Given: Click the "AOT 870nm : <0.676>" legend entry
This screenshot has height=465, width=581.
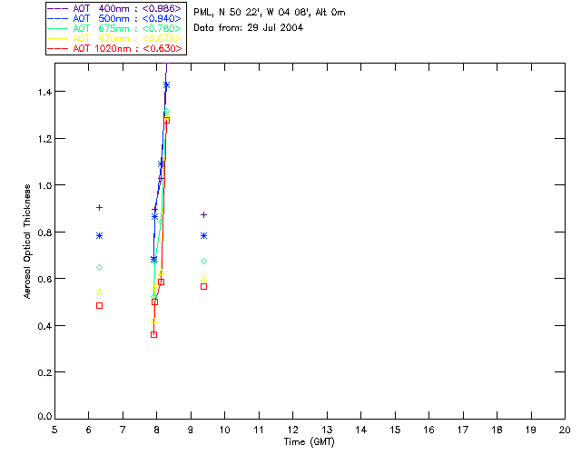Looking at the screenshot, I should (115, 38).
